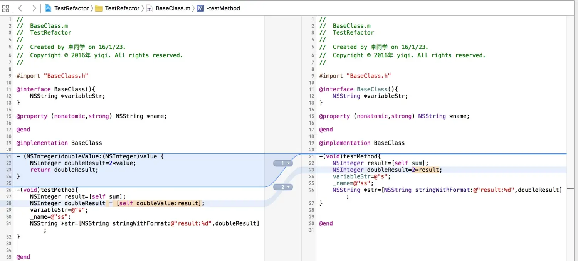The image size is (578, 261).
Task: Click line number 21 in the left gutter
Action: 9,156
